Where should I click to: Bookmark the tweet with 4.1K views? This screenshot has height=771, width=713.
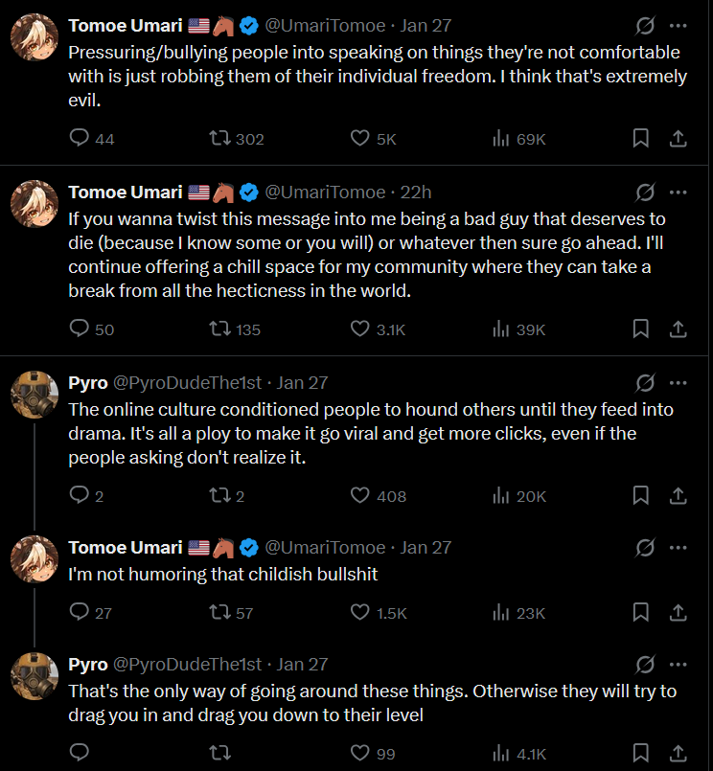(x=641, y=753)
